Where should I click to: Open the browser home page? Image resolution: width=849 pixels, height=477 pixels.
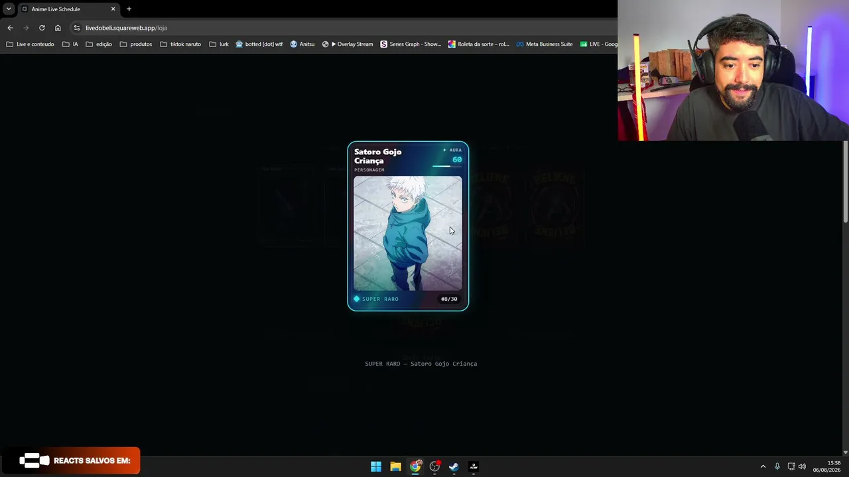pos(58,28)
